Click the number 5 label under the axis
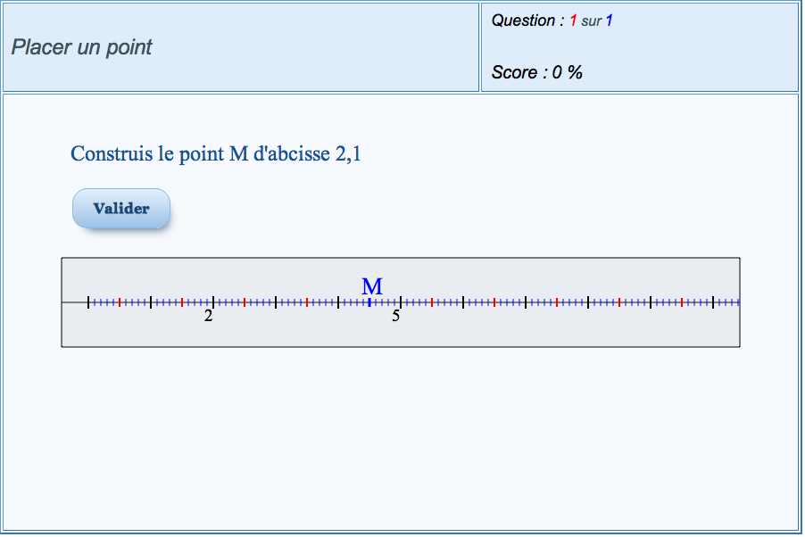The width and height of the screenshot is (805, 537). (x=395, y=316)
